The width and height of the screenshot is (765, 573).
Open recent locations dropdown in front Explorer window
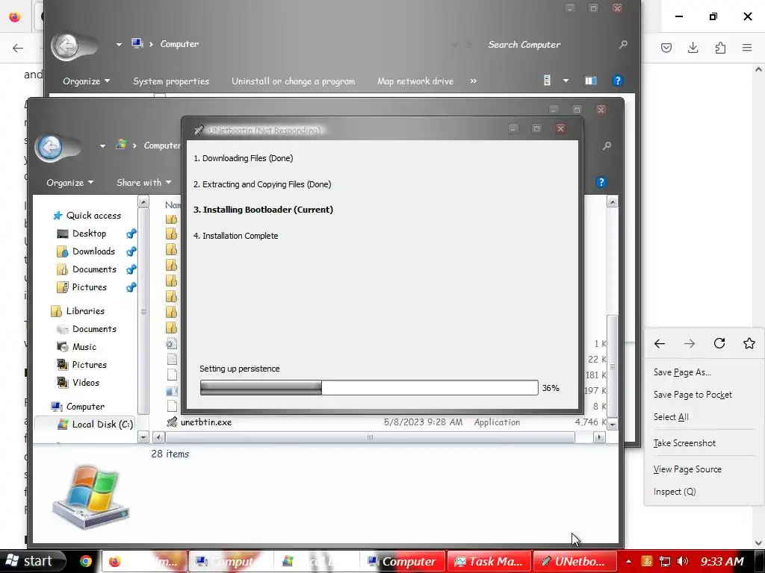pyautogui.click(x=102, y=145)
